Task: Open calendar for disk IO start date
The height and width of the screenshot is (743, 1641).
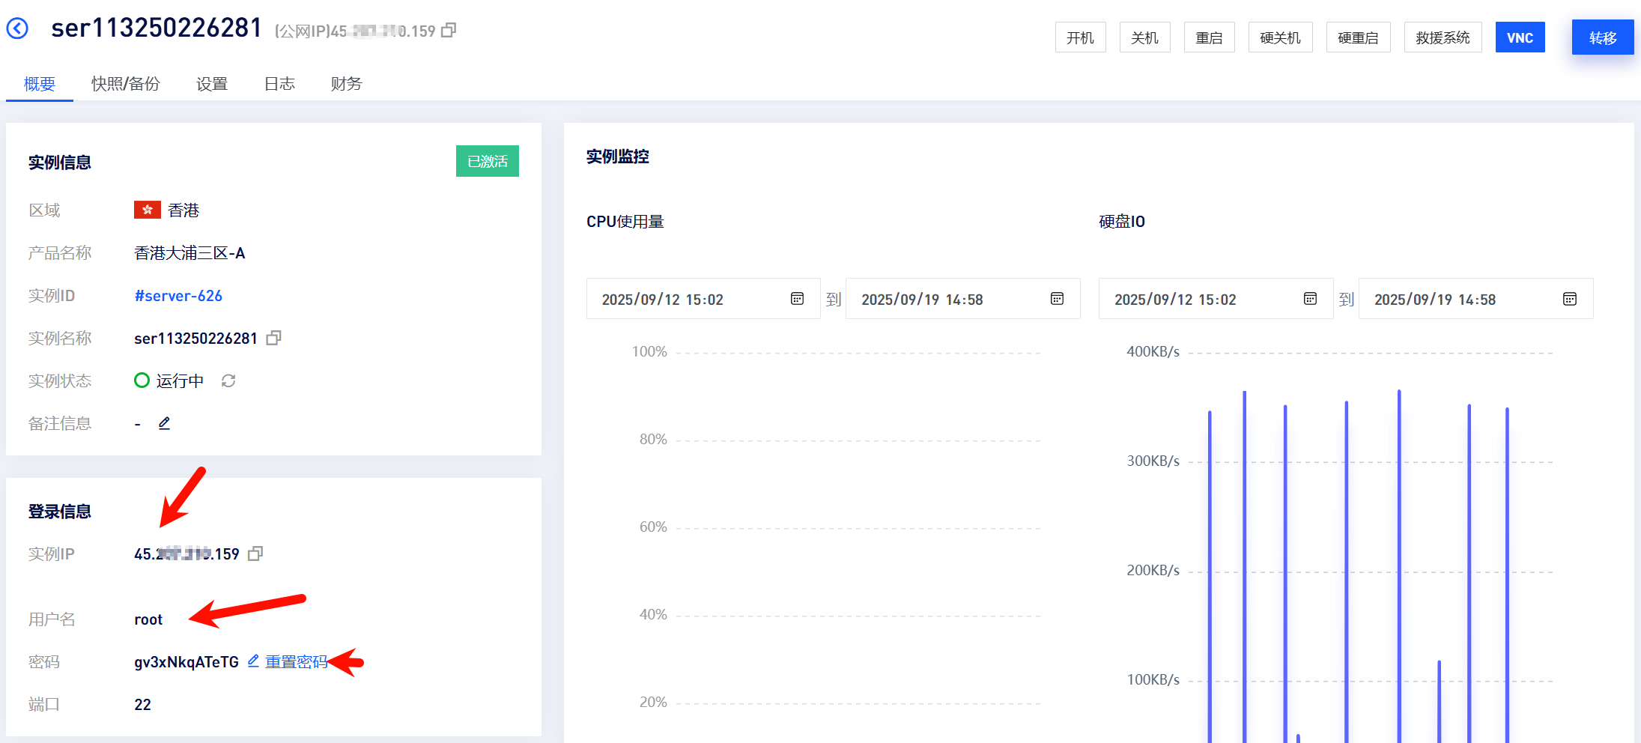Action: 1310,299
